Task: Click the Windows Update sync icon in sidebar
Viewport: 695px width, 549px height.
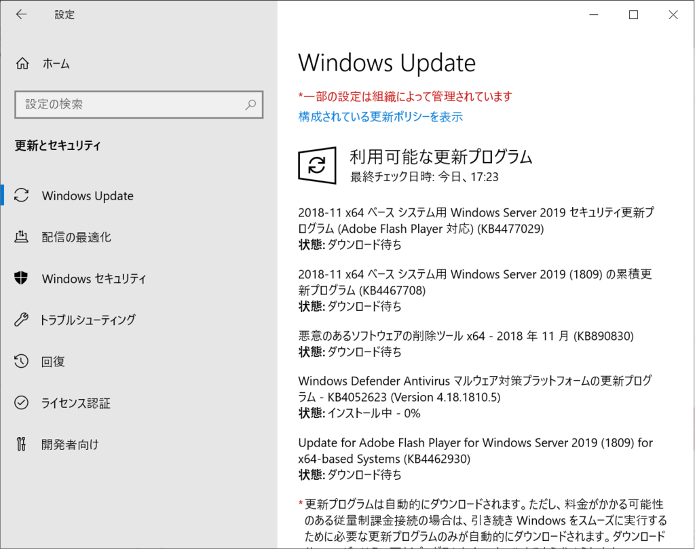Action: click(21, 195)
